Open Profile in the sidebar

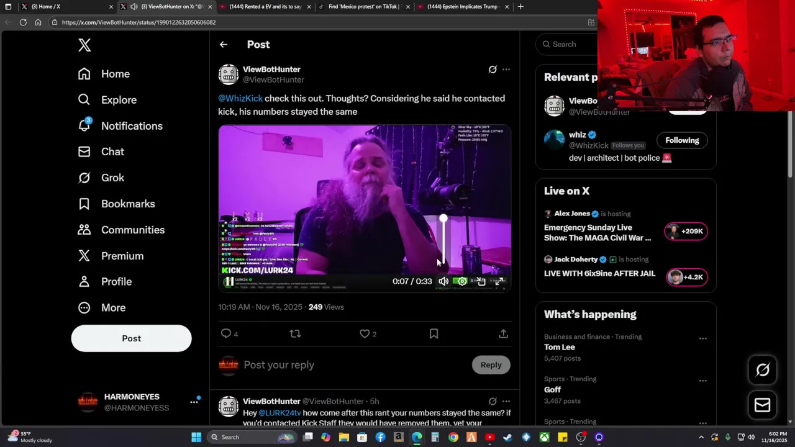click(104, 281)
